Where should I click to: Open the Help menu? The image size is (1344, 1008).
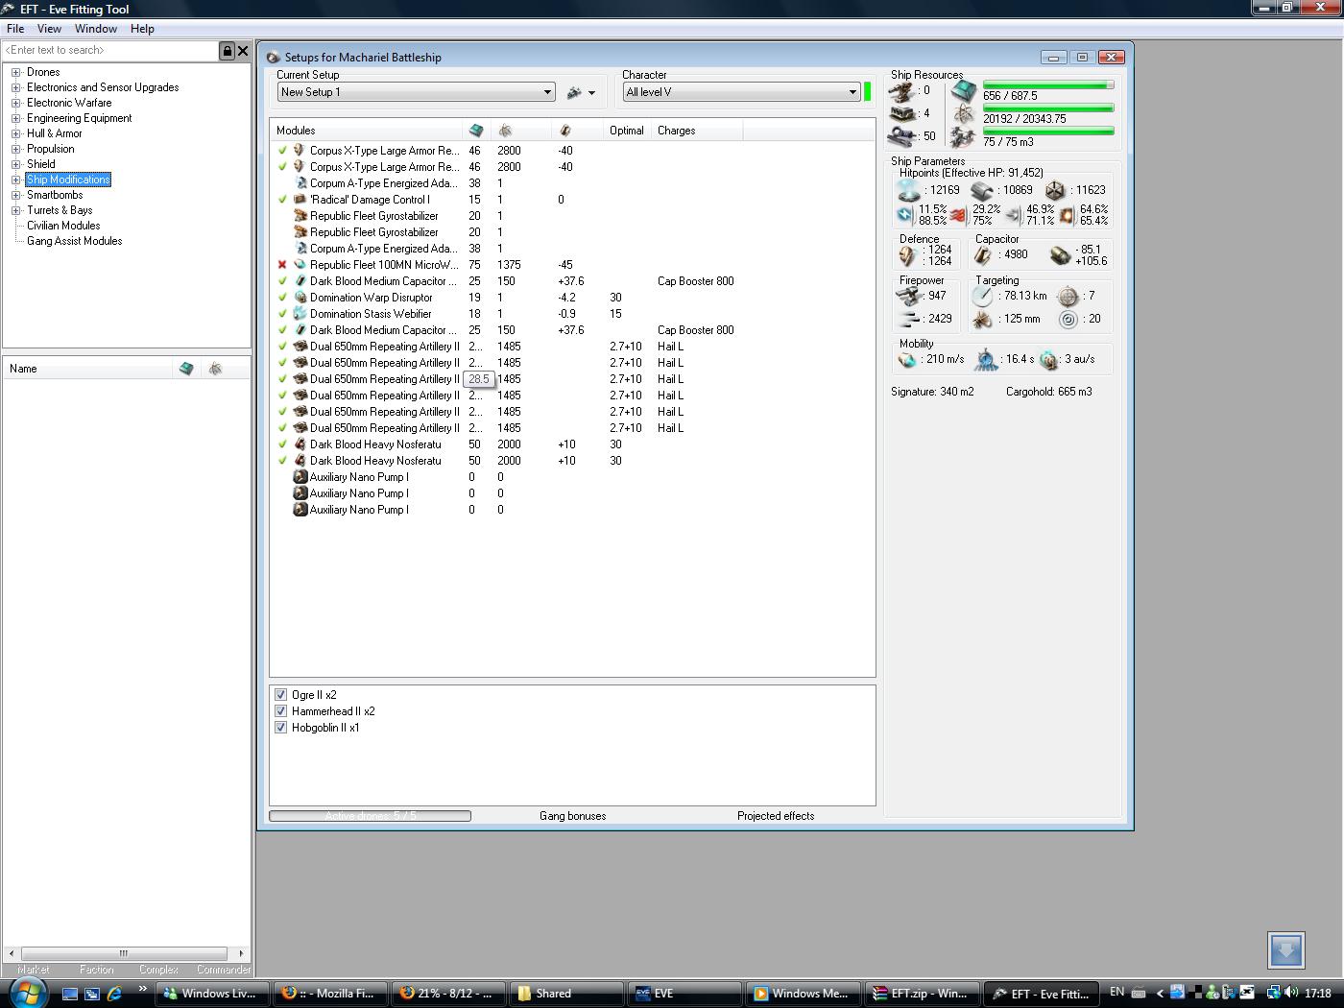pyautogui.click(x=142, y=29)
